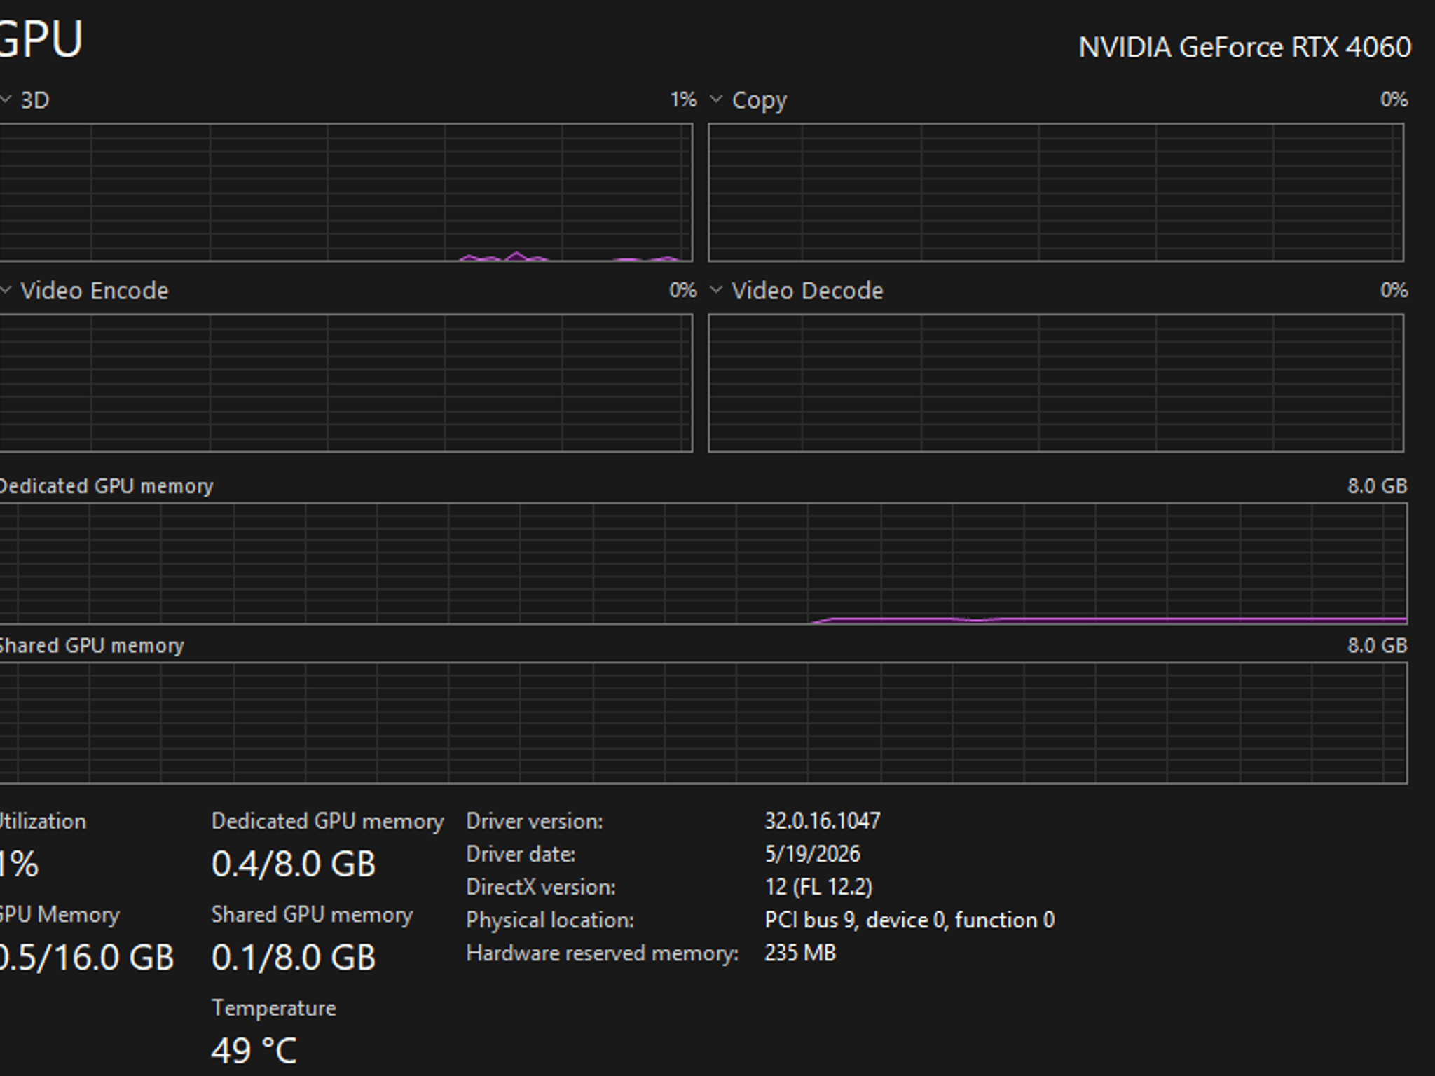Select the NVIDIA GeForce RTX 4060 title
The width and height of the screenshot is (1435, 1076).
pyautogui.click(x=1244, y=48)
